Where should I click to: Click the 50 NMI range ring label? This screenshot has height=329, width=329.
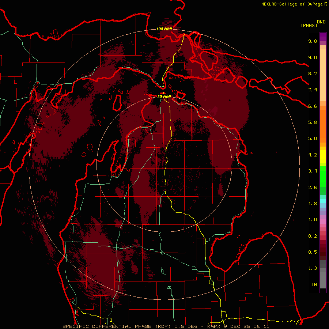(x=164, y=97)
